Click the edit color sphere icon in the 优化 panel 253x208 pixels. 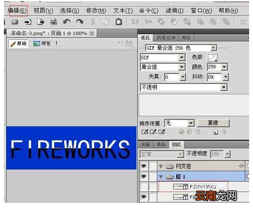click(182, 132)
